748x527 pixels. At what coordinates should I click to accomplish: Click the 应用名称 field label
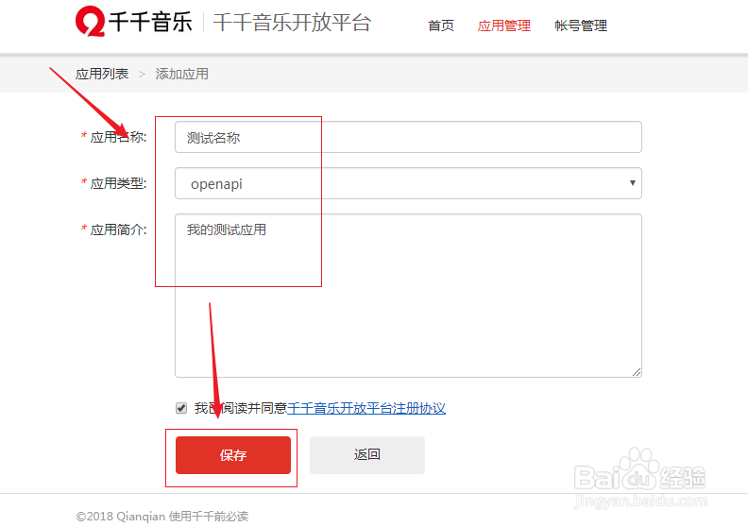point(118,137)
